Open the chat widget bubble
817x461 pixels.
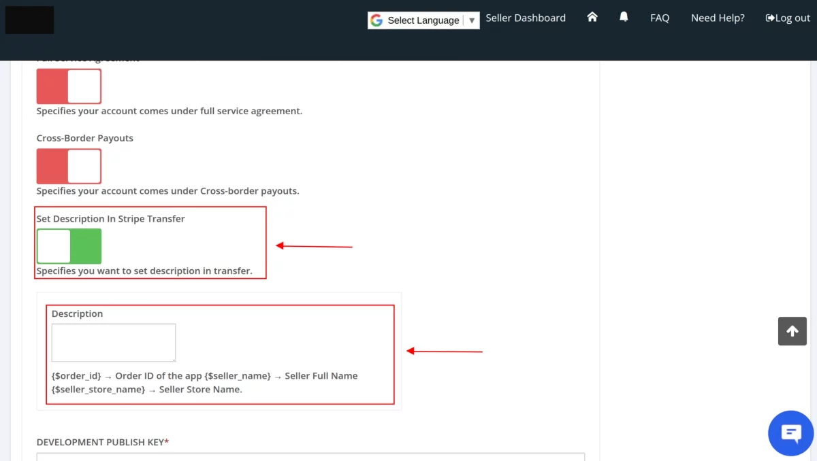790,433
